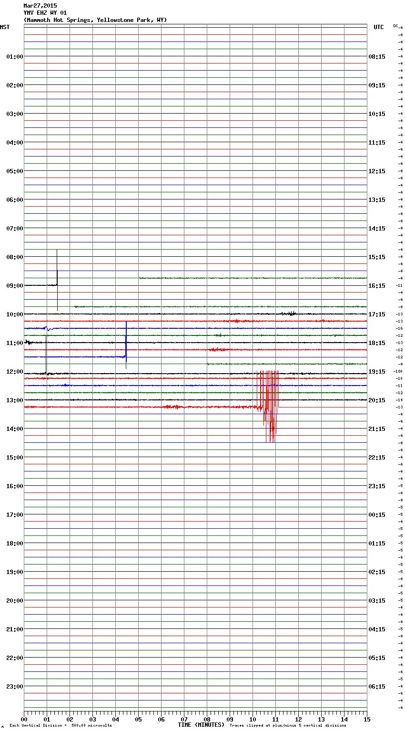Viewport: 405px width, 732px height.
Task: Select the 23:00 MST row label
Action: [15, 687]
